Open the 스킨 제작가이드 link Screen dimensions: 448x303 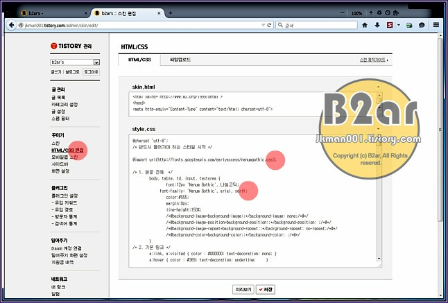pyautogui.click(x=374, y=60)
